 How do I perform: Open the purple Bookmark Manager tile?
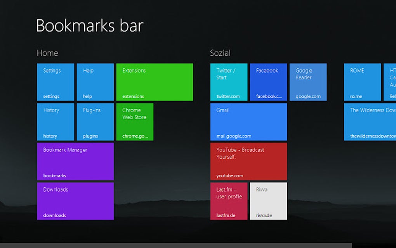pos(76,162)
